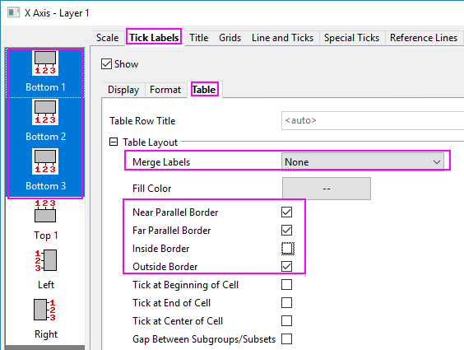
Task: Open the Reference Lines tab
Action: [x=424, y=38]
